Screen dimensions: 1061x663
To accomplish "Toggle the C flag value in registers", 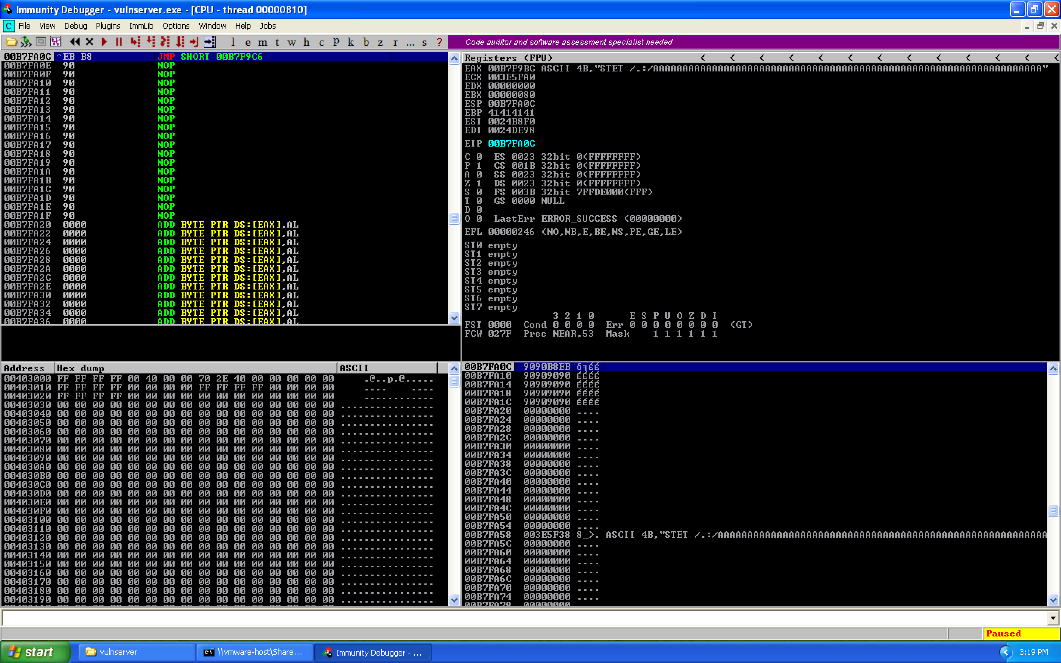I will click(x=479, y=157).
